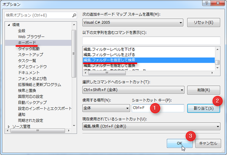The width and height of the screenshot is (227, 155).
Task: Confirm with the OK button
Action: coord(180,143)
